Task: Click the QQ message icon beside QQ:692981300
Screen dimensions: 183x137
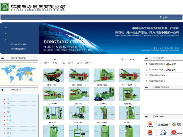Action: pos(171,64)
